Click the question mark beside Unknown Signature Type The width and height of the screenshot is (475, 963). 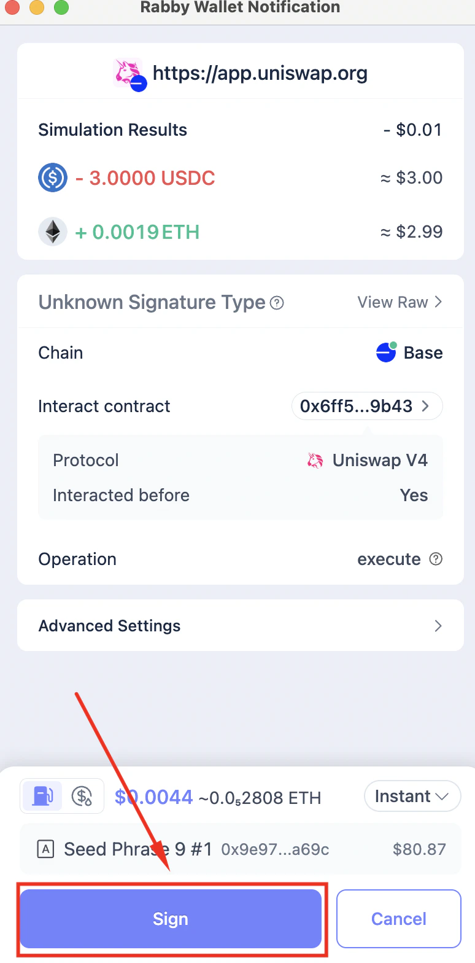(277, 303)
